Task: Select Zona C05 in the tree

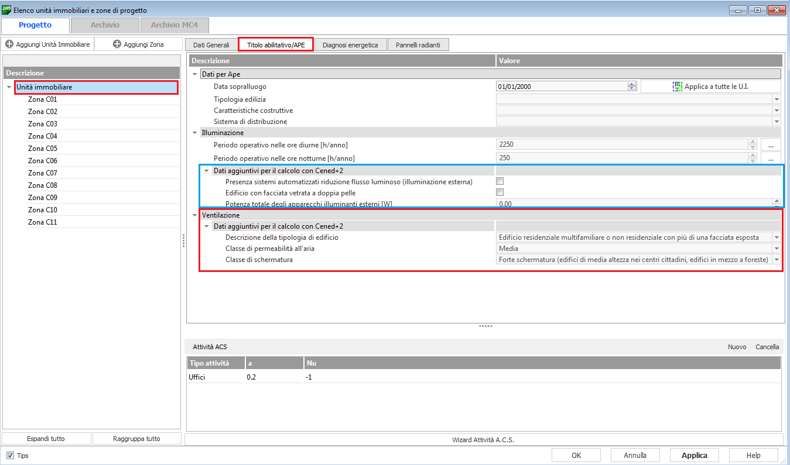Action: 43,149
